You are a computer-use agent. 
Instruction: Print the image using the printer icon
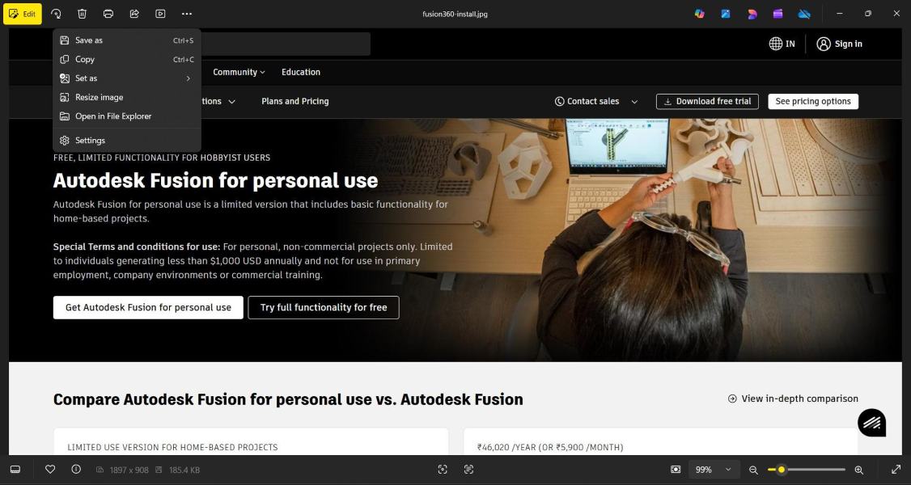pos(108,14)
